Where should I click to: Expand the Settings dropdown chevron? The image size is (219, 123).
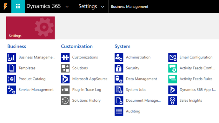click(103, 7)
